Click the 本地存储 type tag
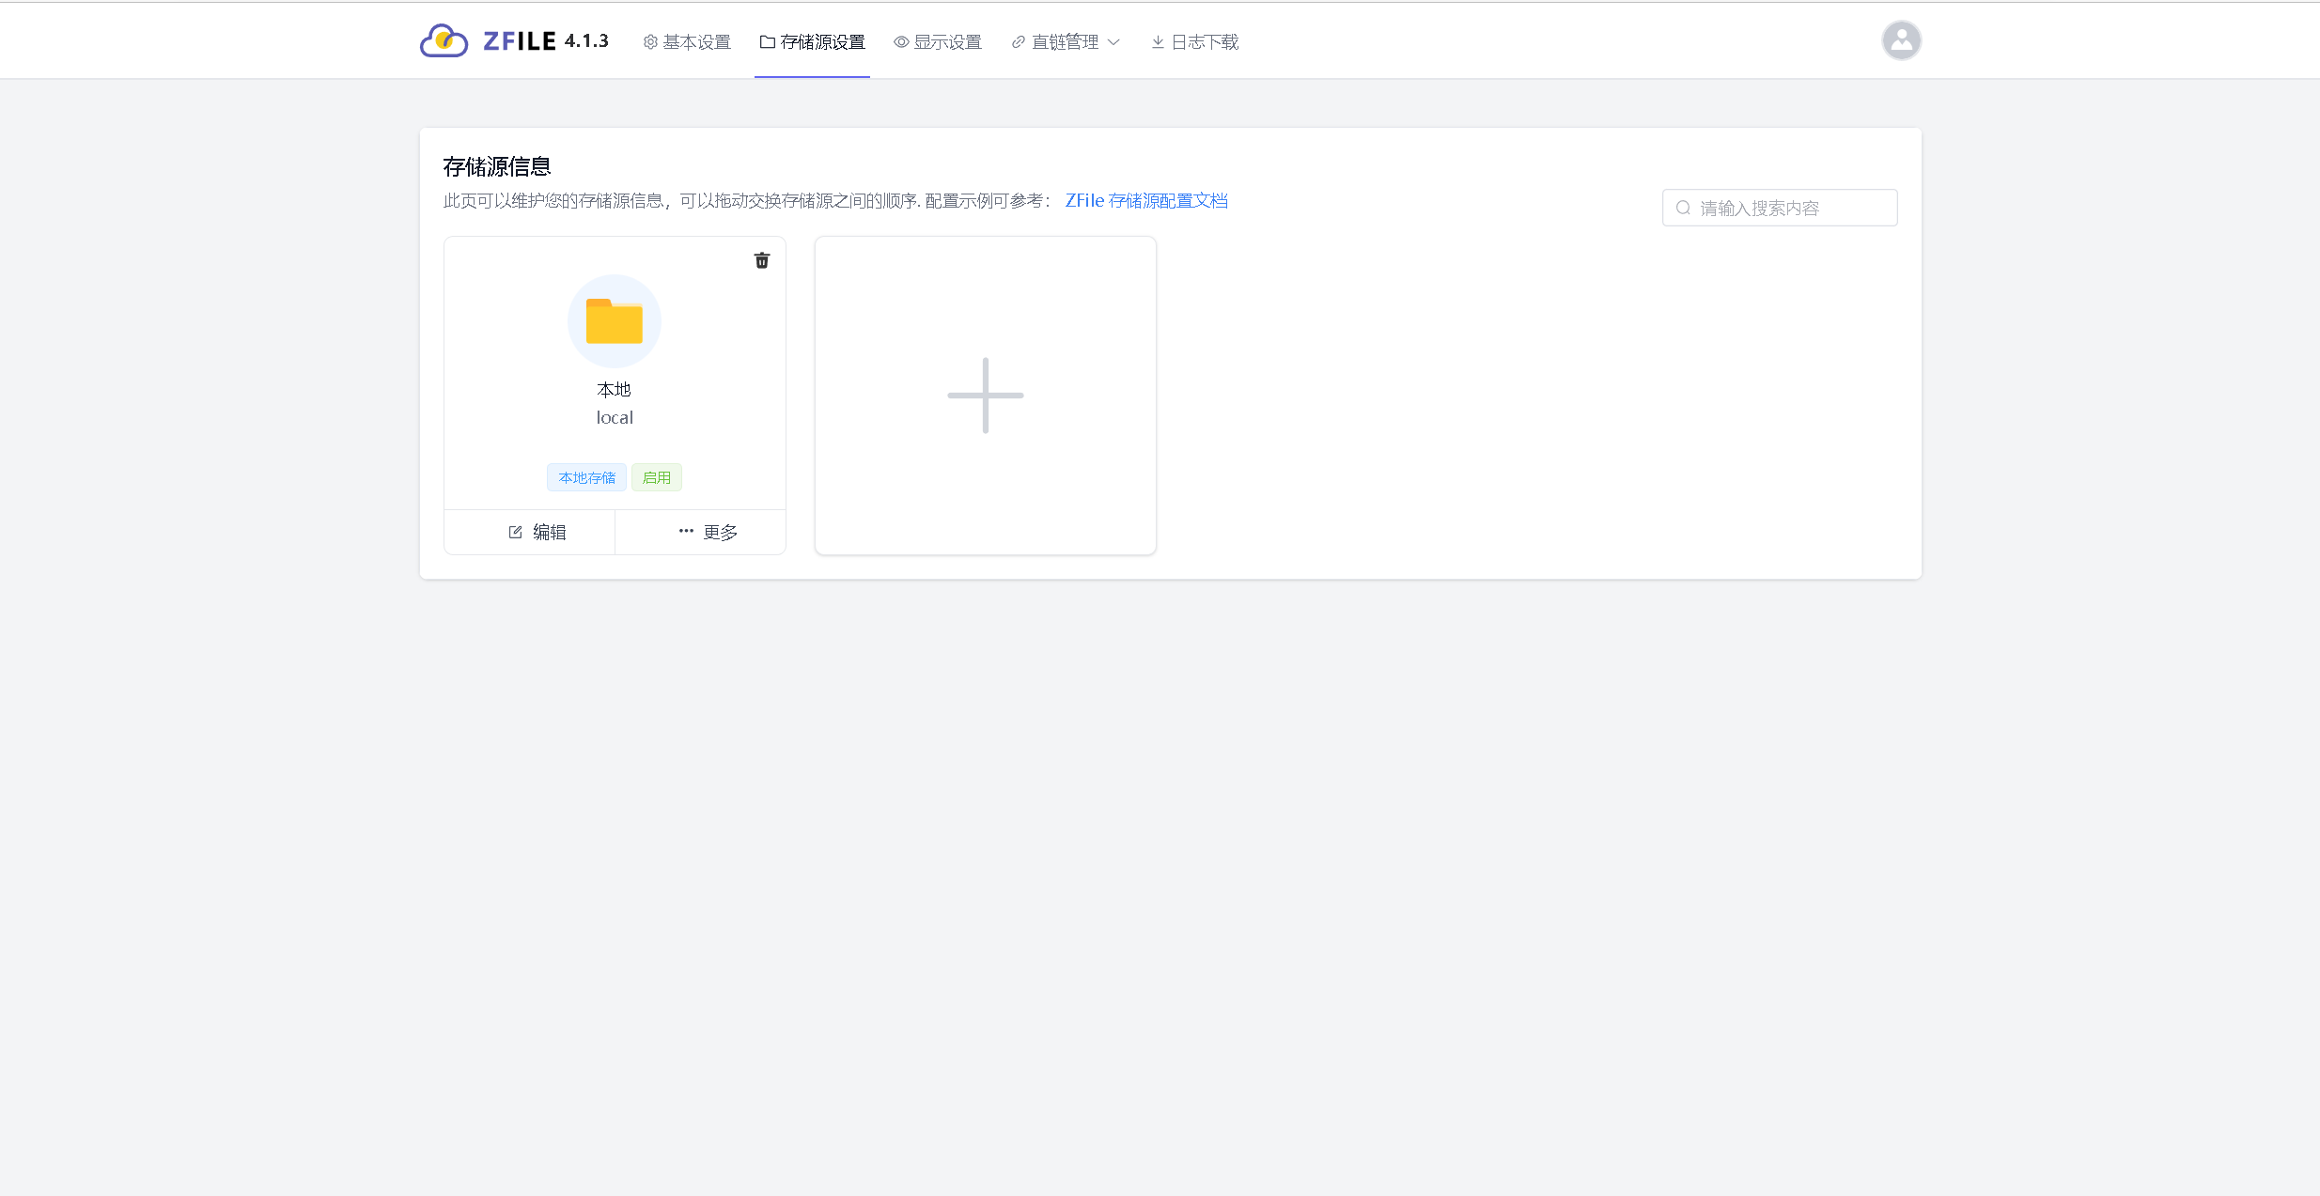The height and width of the screenshot is (1196, 2320). click(586, 477)
